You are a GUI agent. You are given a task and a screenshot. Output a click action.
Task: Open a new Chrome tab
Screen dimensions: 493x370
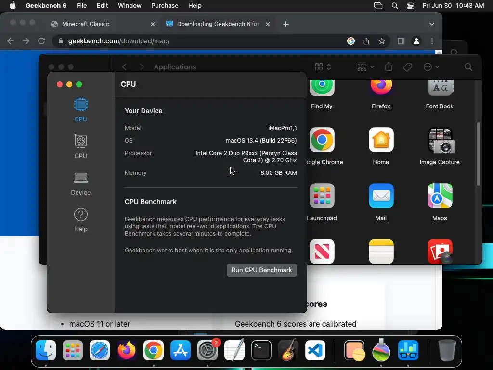(286, 24)
